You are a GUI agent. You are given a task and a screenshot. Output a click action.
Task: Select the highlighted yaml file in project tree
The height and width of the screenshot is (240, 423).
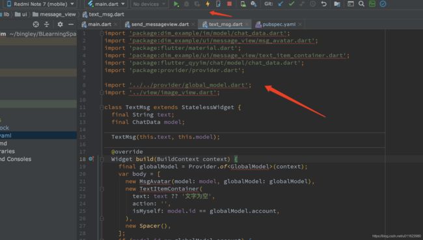coord(38,136)
